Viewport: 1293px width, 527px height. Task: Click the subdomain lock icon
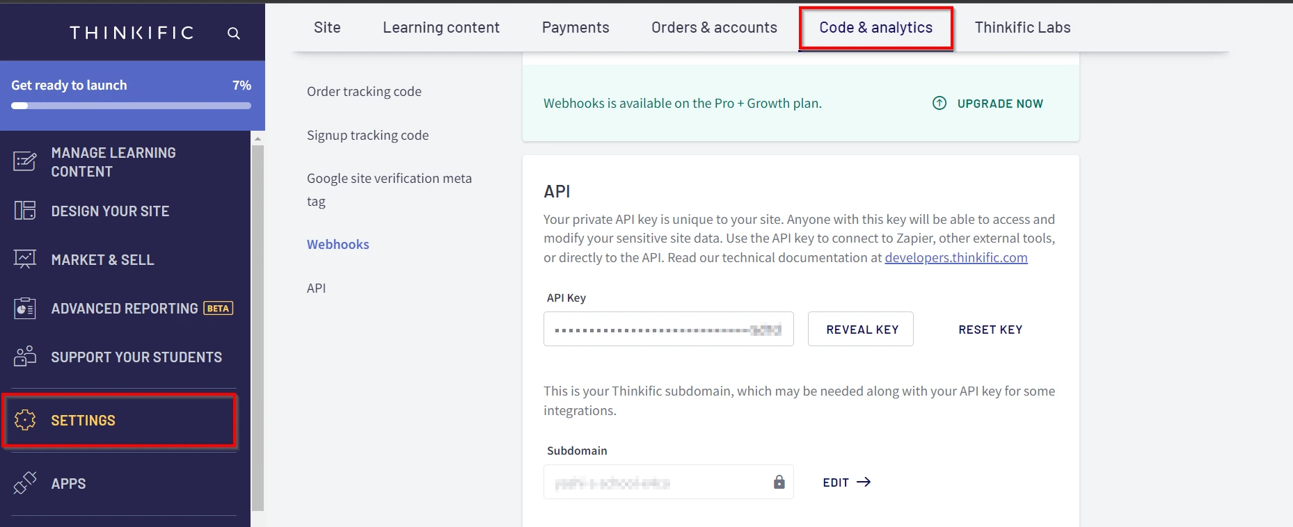pos(779,482)
